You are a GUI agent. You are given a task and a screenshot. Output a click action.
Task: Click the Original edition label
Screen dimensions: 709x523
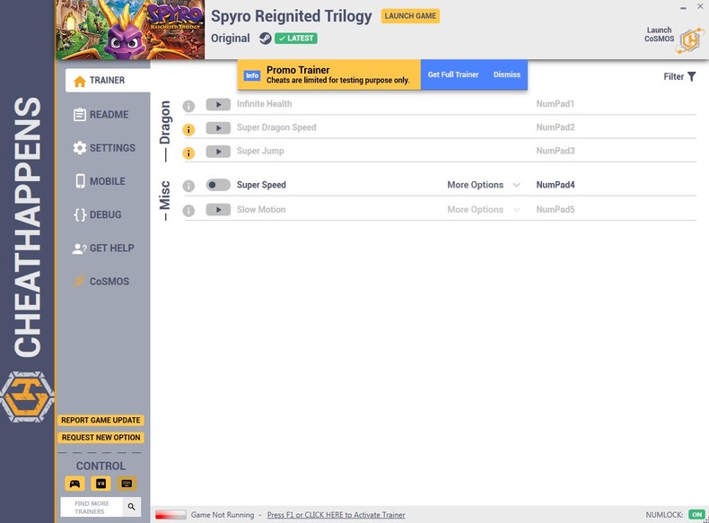(230, 39)
